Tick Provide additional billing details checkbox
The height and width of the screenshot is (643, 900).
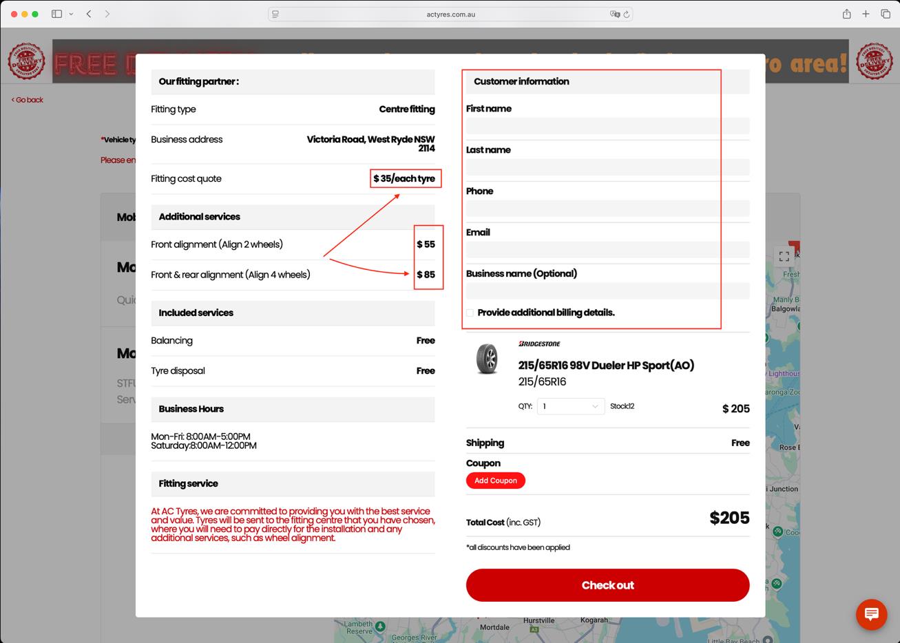[x=470, y=313]
